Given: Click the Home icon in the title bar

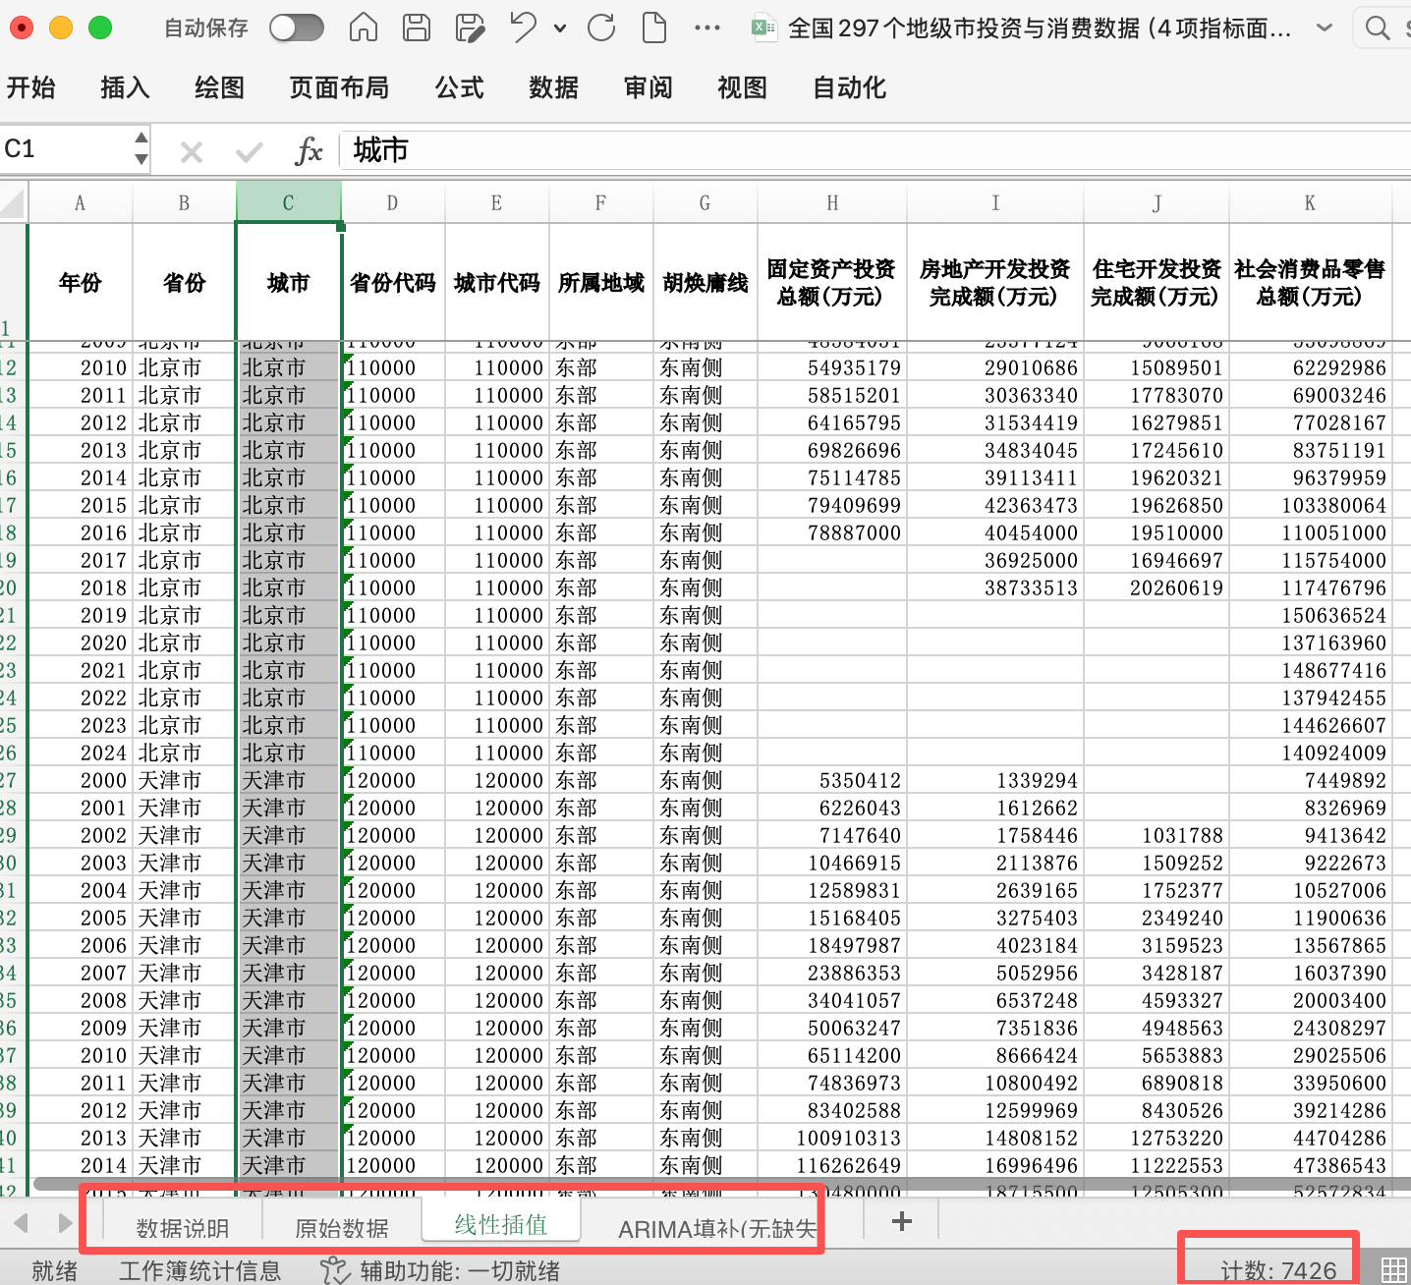Looking at the screenshot, I should point(364,28).
